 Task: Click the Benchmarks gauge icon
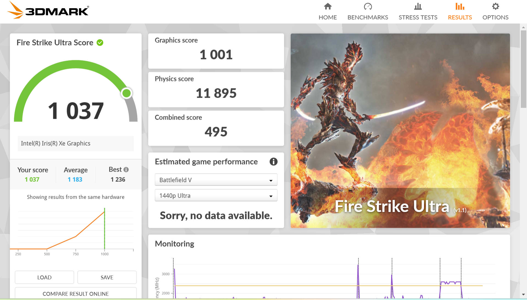[x=368, y=6]
